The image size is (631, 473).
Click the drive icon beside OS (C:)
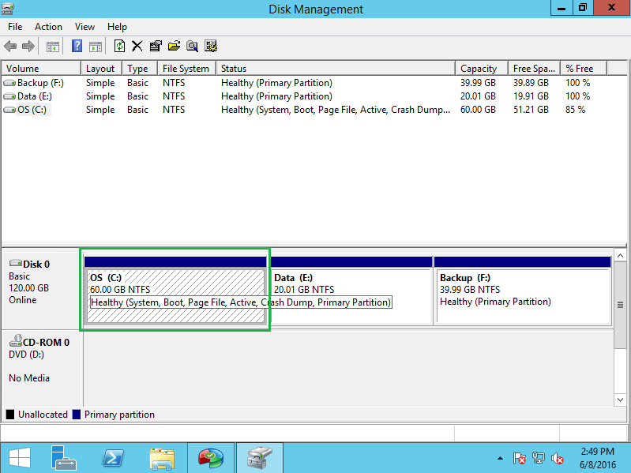pyautogui.click(x=9, y=110)
